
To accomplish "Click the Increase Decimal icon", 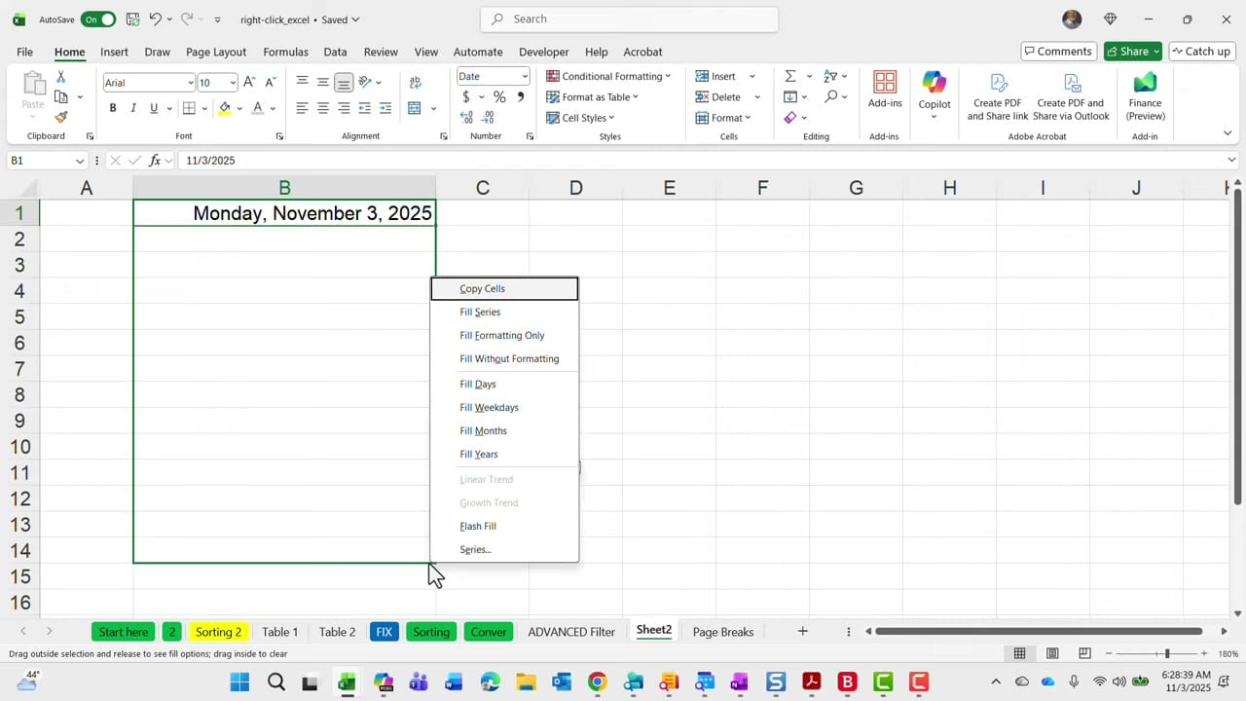I will 467,117.
